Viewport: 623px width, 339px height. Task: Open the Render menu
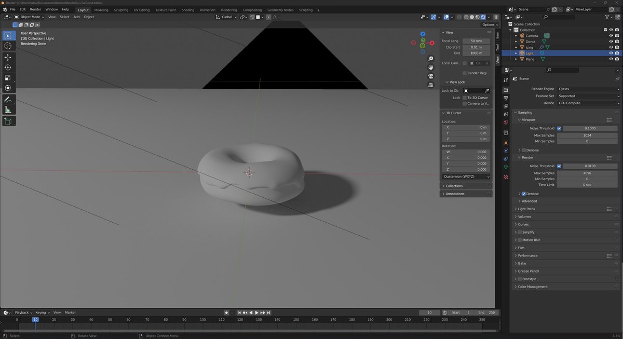coord(35,9)
